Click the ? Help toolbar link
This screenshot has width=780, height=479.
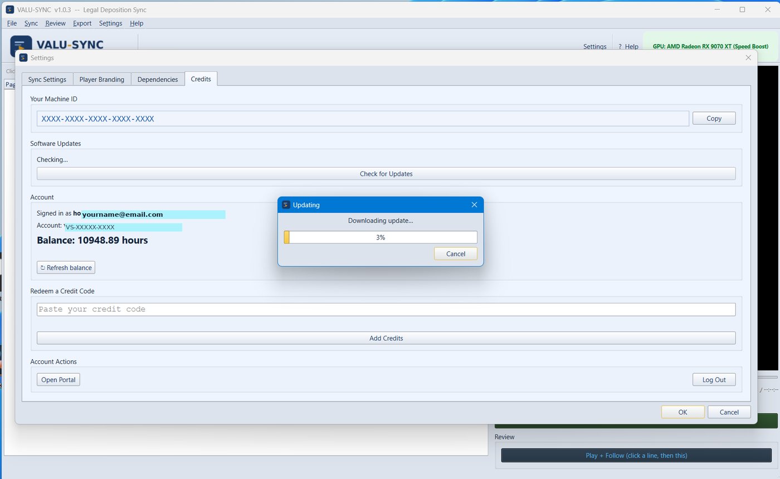click(628, 47)
